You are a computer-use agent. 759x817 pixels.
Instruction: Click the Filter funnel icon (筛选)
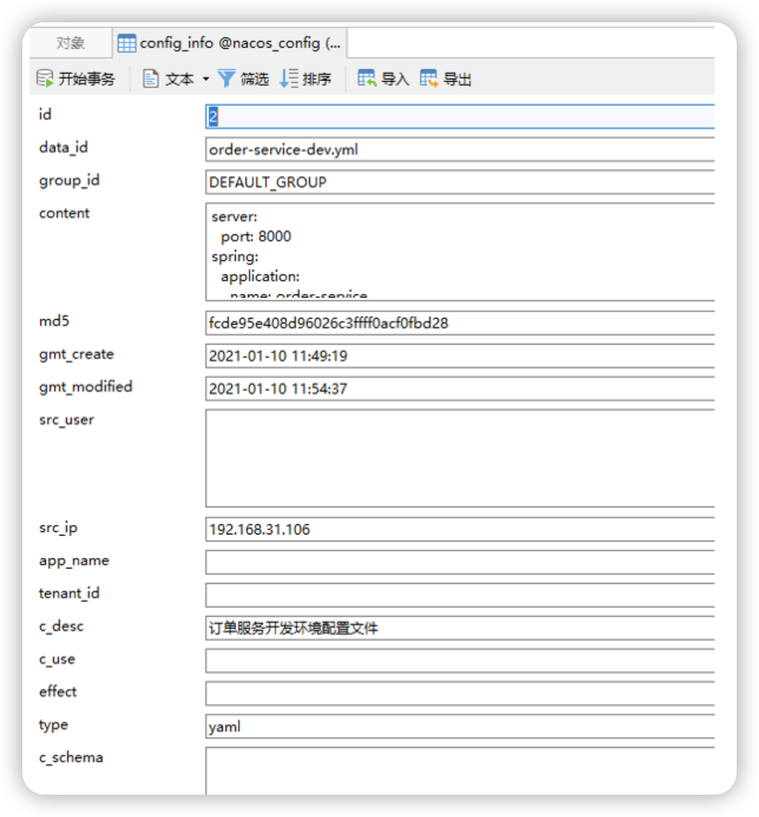point(226,79)
